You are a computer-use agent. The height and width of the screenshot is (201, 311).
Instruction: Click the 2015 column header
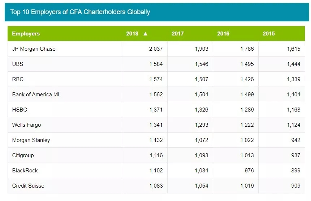click(x=269, y=34)
